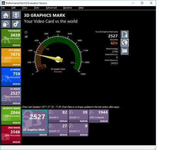Image resolution: width=183 pixels, height=150 pixels.
Task: Select the Disk Mark 3566 tile
Action: point(11,133)
